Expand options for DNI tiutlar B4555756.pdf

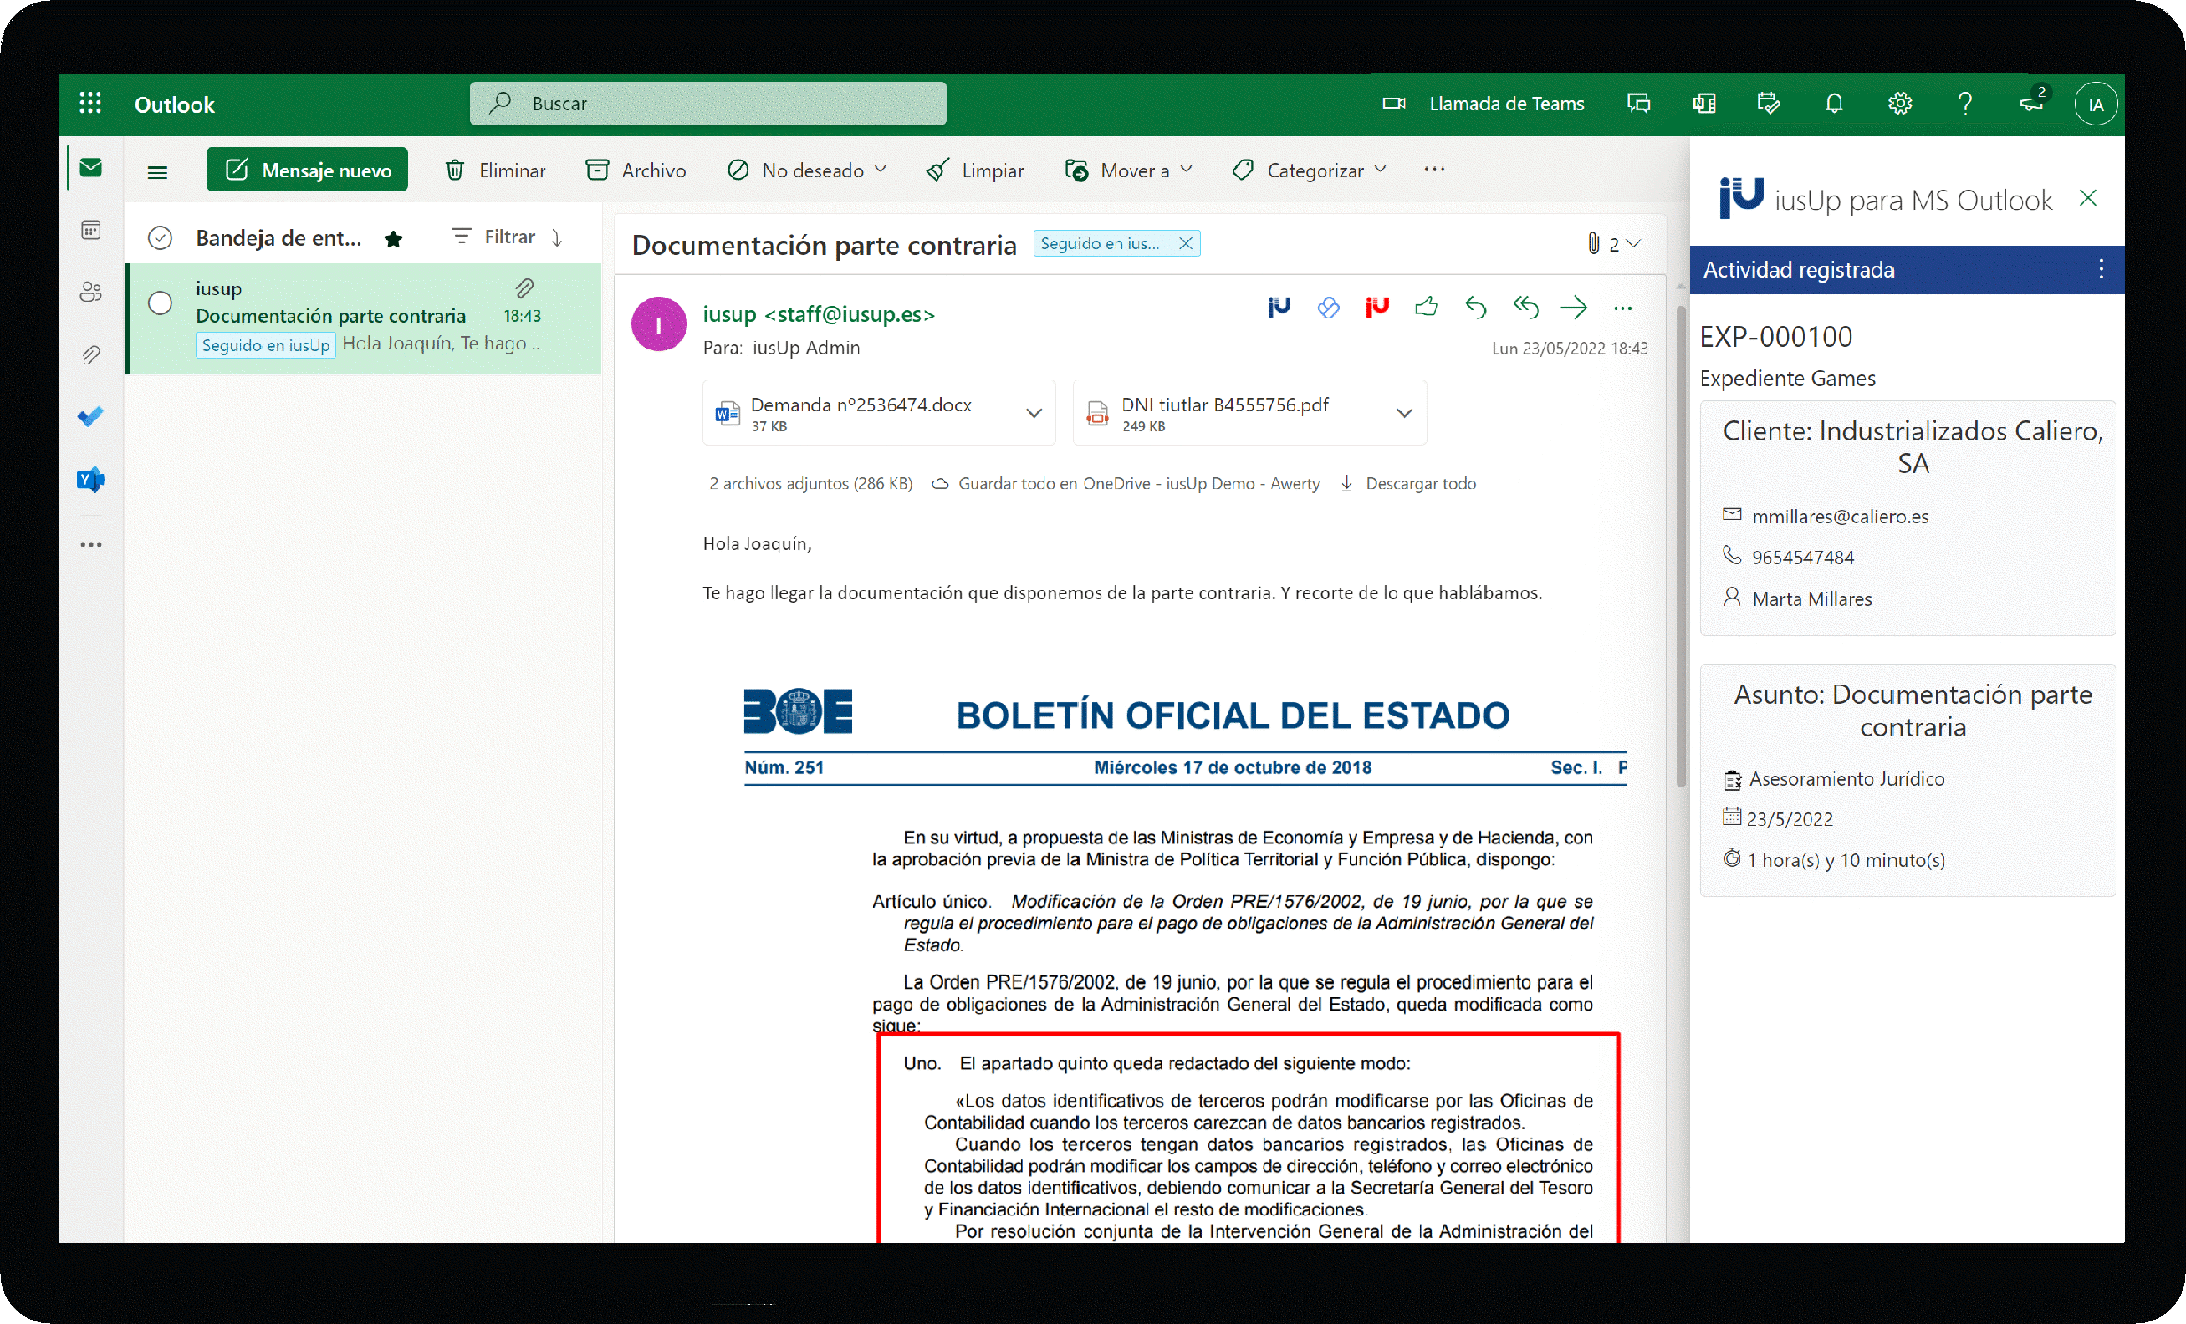[x=1403, y=413]
